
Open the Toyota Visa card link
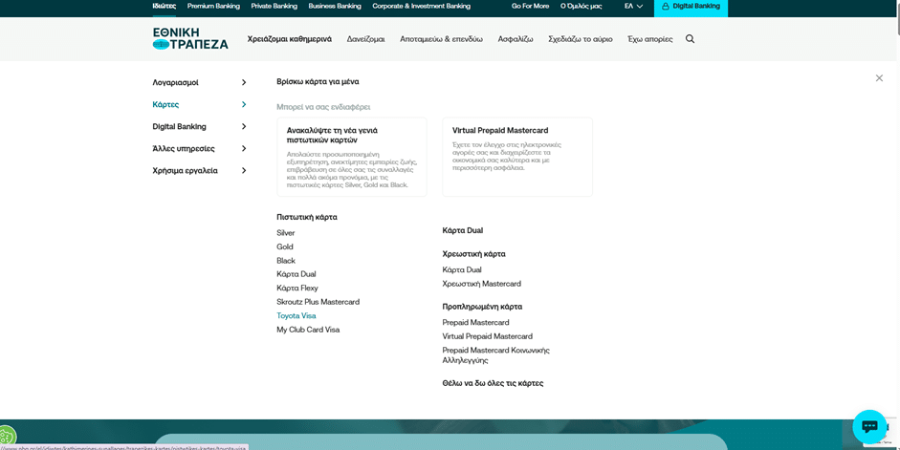click(x=296, y=315)
